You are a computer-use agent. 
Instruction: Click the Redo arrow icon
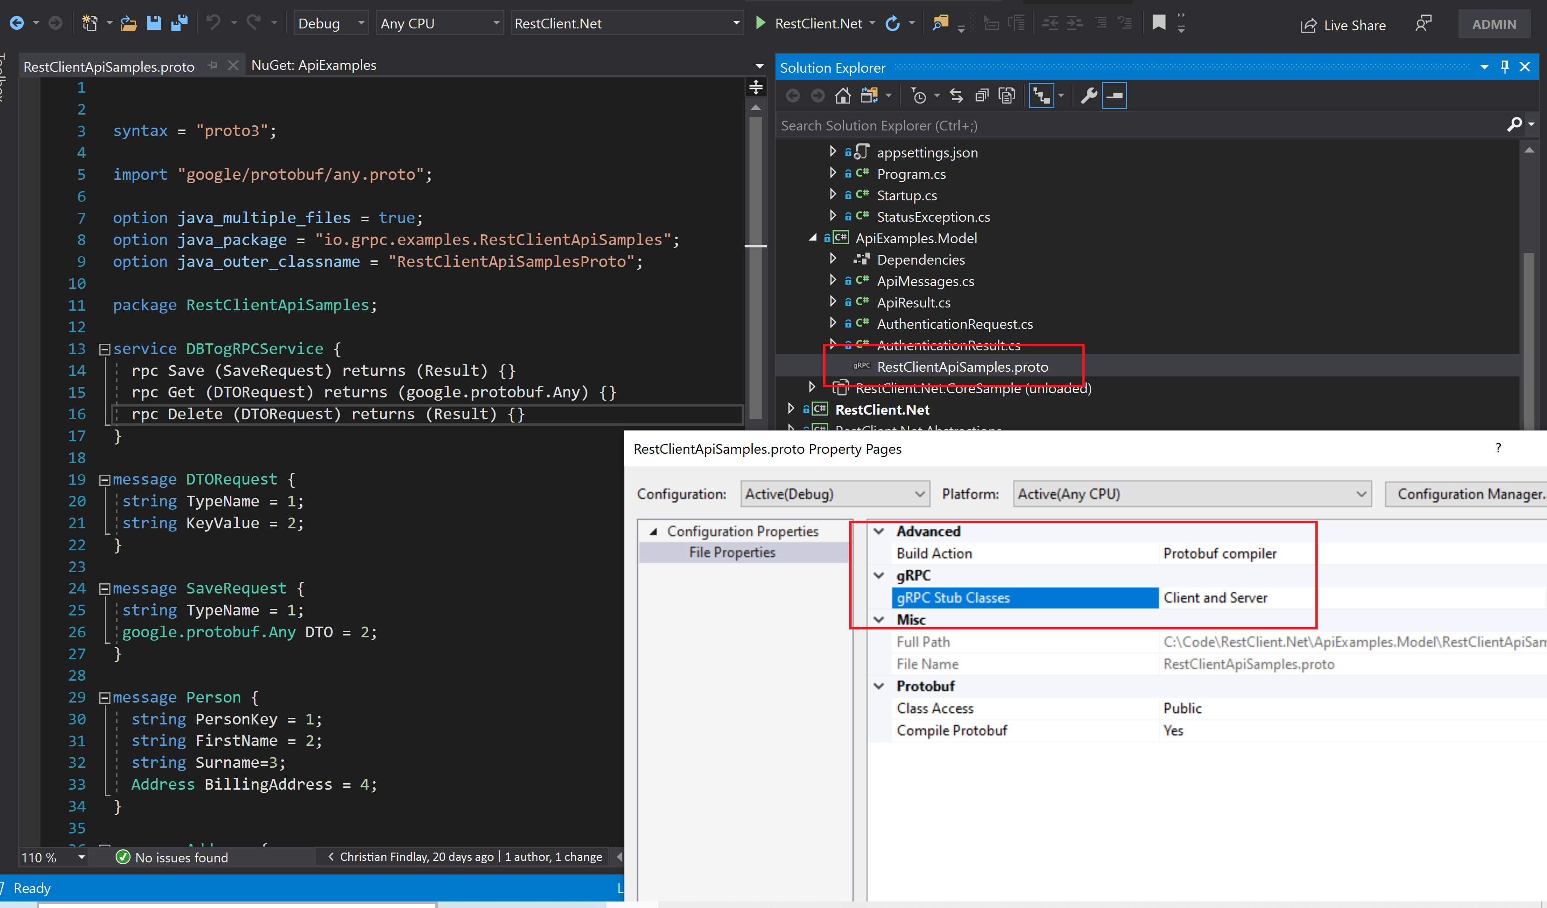tap(254, 23)
